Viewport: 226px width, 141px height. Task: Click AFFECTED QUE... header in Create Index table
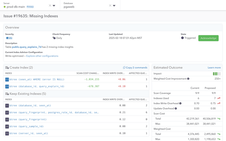point(138,73)
